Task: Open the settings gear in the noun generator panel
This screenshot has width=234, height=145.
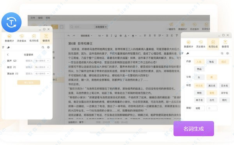Action: click(227, 53)
